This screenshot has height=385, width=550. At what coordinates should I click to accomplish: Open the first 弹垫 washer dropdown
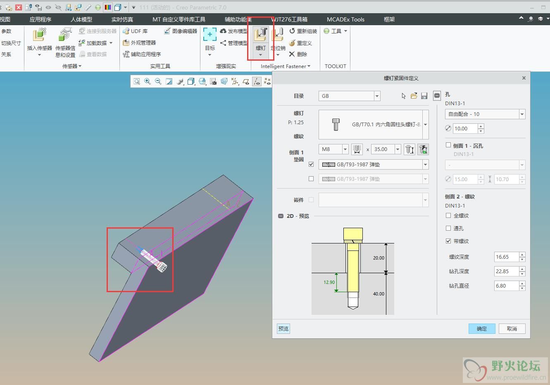pyautogui.click(x=425, y=164)
